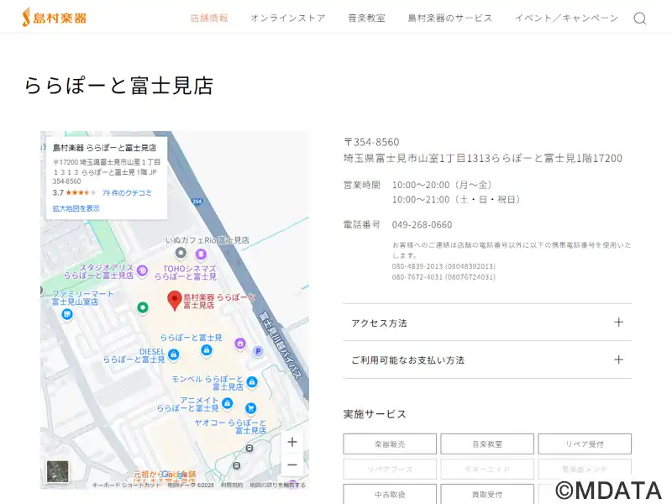This screenshot has height=504, width=672.
Task: Click the 買取受付 service button
Action: click(487, 494)
